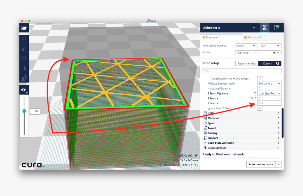Screen dimensions: 303x196
Task: Click the Horizontal Expansion value field
Action: 270,88
